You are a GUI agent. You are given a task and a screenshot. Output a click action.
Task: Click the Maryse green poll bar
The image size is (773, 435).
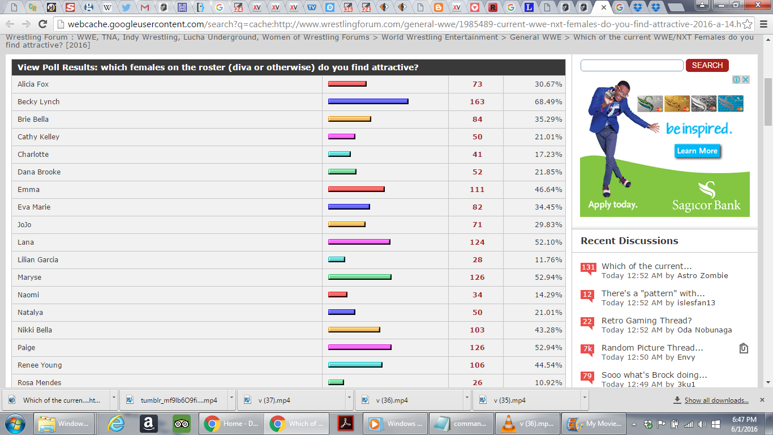[x=360, y=277]
